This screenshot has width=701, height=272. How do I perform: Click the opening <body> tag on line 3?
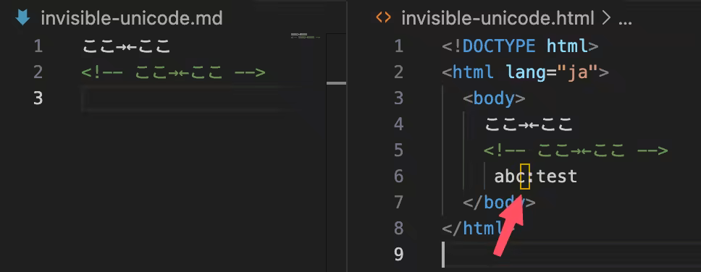tap(494, 98)
